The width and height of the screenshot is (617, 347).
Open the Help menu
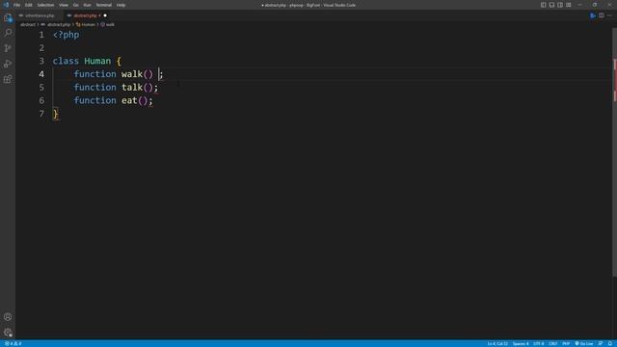121,5
